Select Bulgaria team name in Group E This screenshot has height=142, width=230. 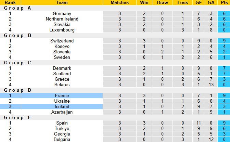[x=62, y=139]
